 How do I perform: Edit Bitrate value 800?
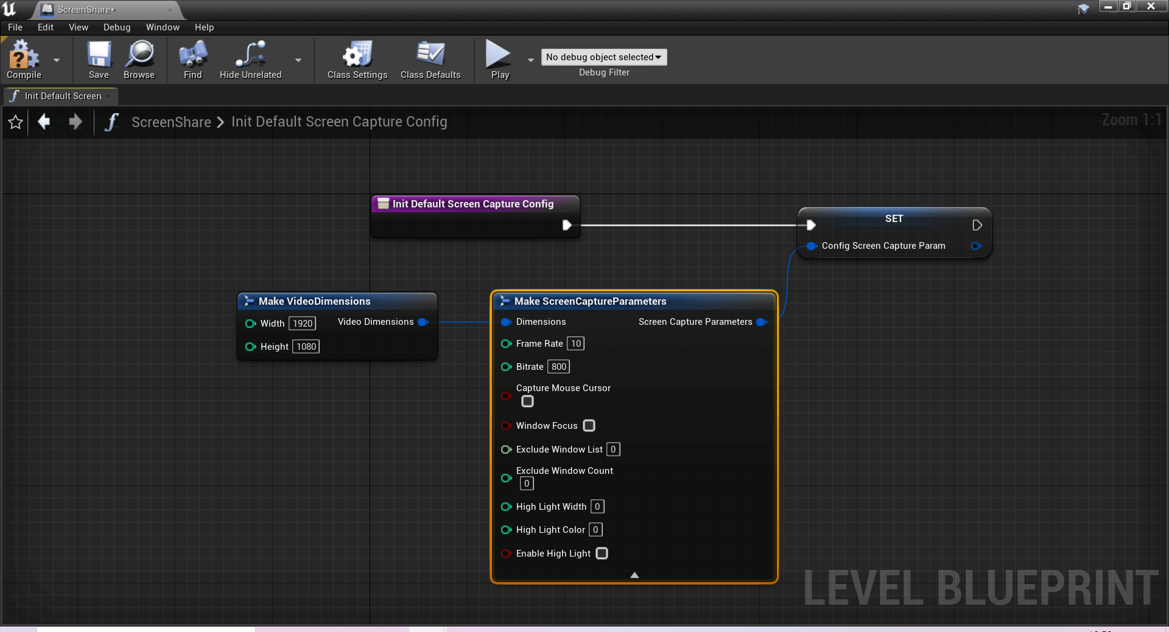tap(559, 367)
